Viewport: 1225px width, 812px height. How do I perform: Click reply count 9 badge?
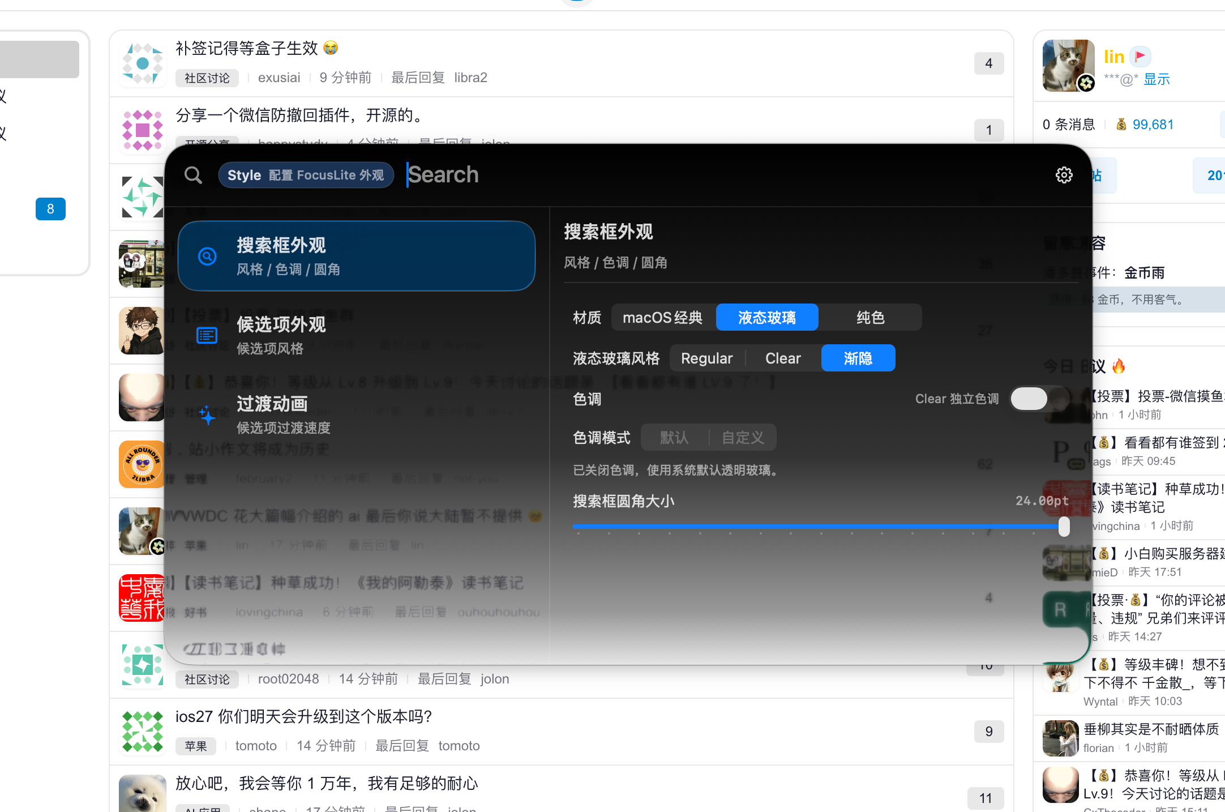pyautogui.click(x=988, y=732)
